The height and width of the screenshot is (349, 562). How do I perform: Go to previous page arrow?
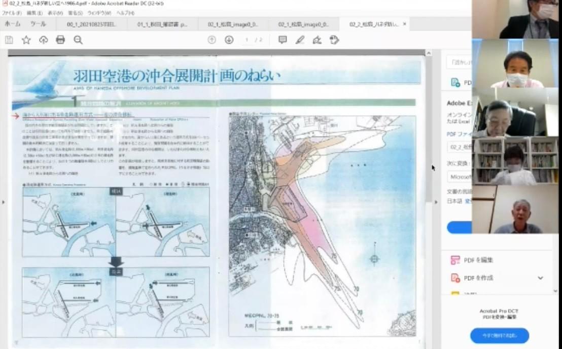212,40
